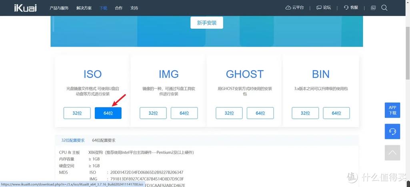Switch language with the En icon
Screen dimensions: 410x187
[373, 8]
